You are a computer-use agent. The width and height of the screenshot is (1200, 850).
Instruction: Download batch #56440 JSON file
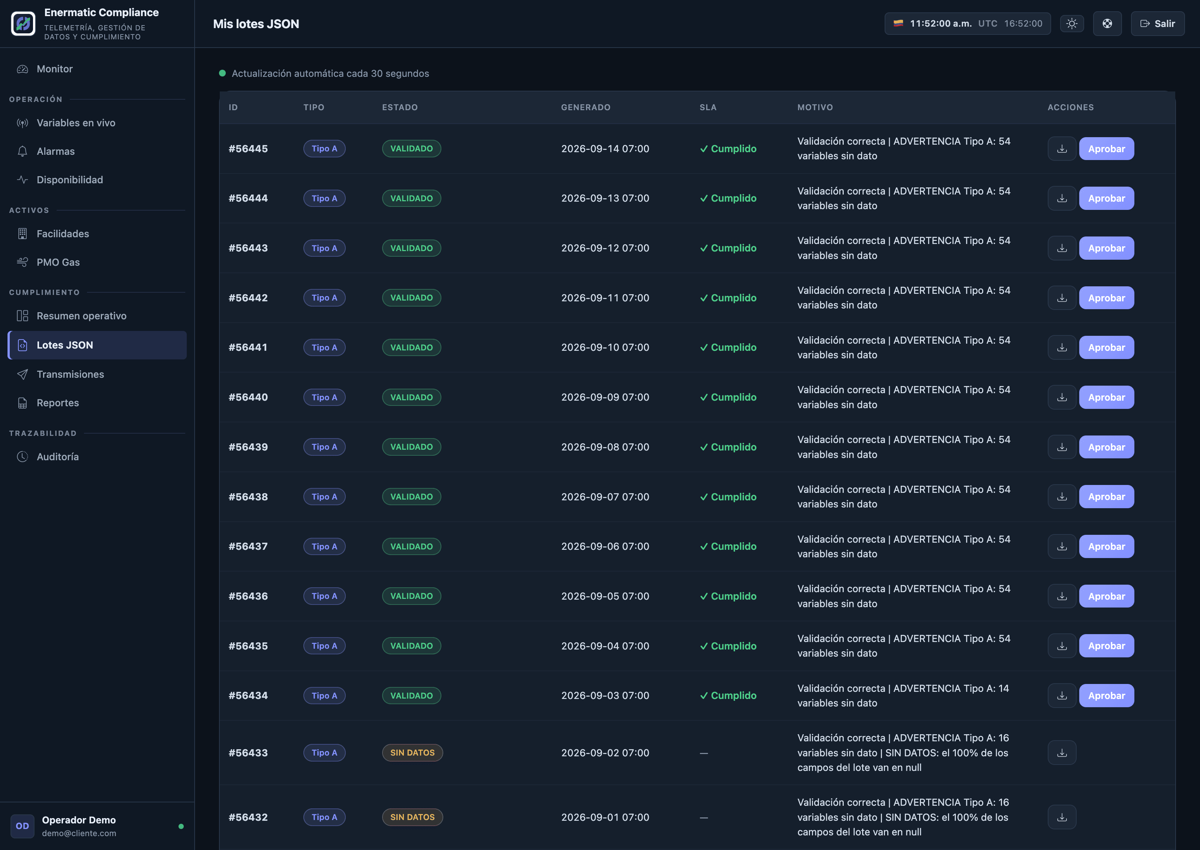[1062, 397]
